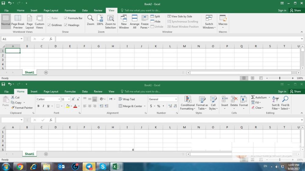Open the General number format dropdown

(176, 99)
